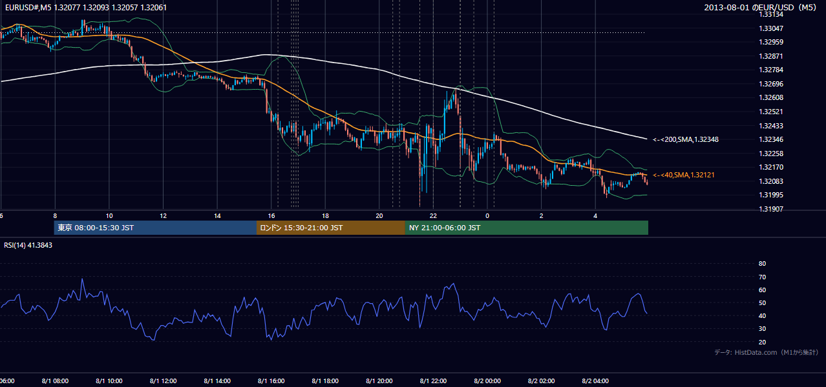Click price axis label 1.32608
Screen dimensions: 826x387
click(771, 97)
